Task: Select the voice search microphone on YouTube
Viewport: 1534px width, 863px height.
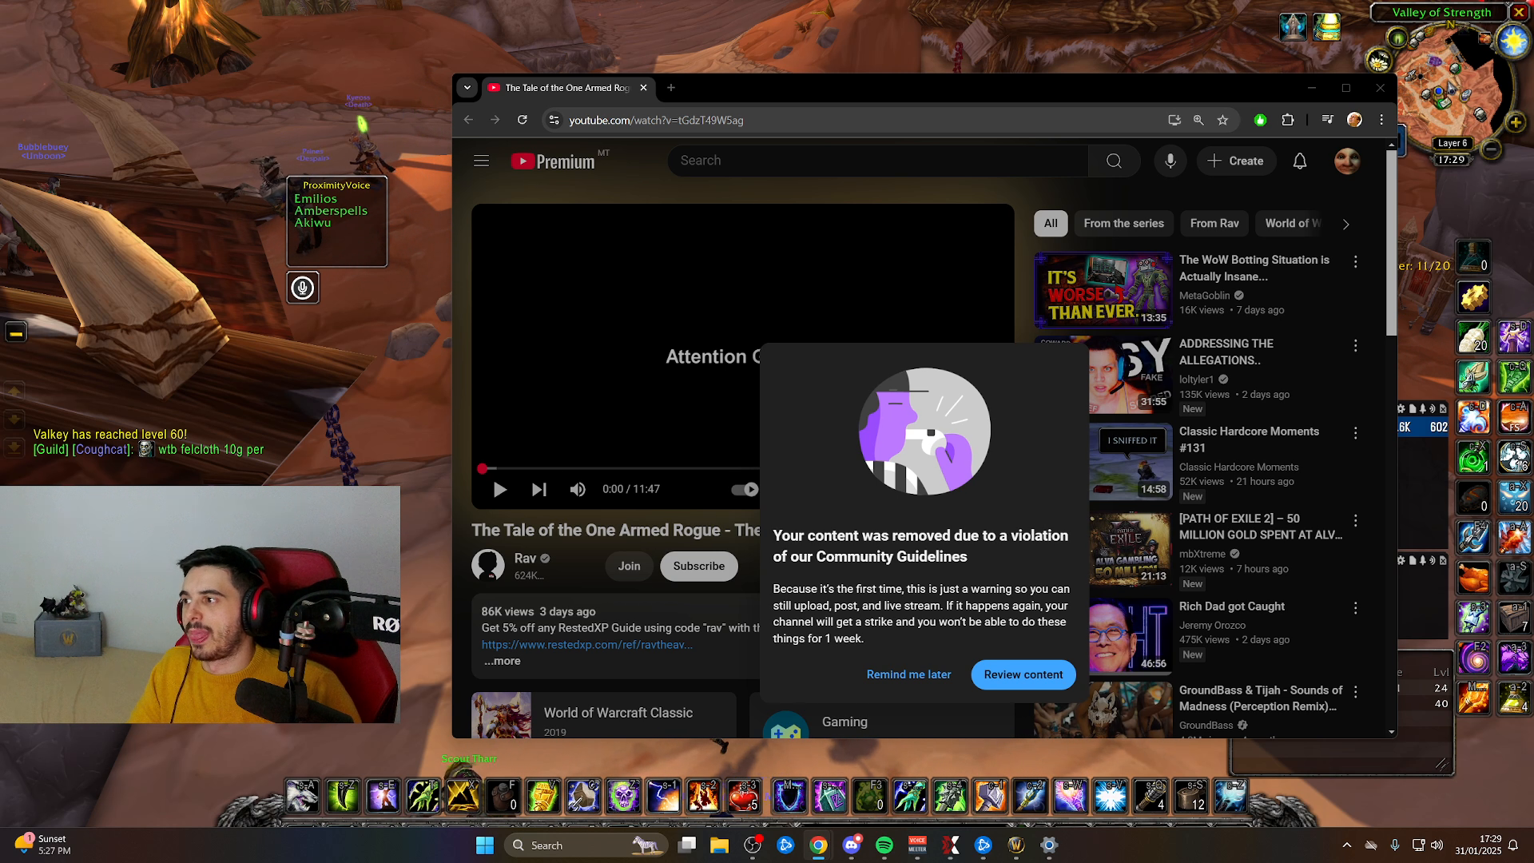Action: point(1170,161)
